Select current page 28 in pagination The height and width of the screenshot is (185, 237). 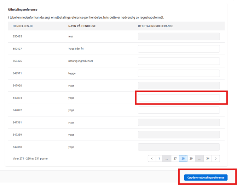click(183, 159)
